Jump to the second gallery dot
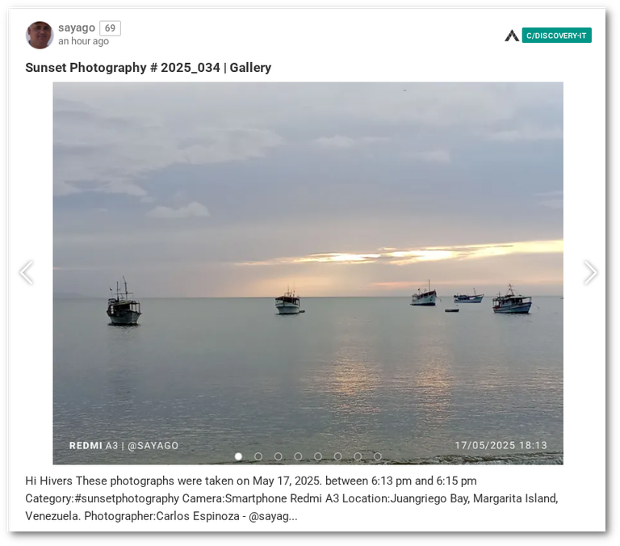 [258, 456]
